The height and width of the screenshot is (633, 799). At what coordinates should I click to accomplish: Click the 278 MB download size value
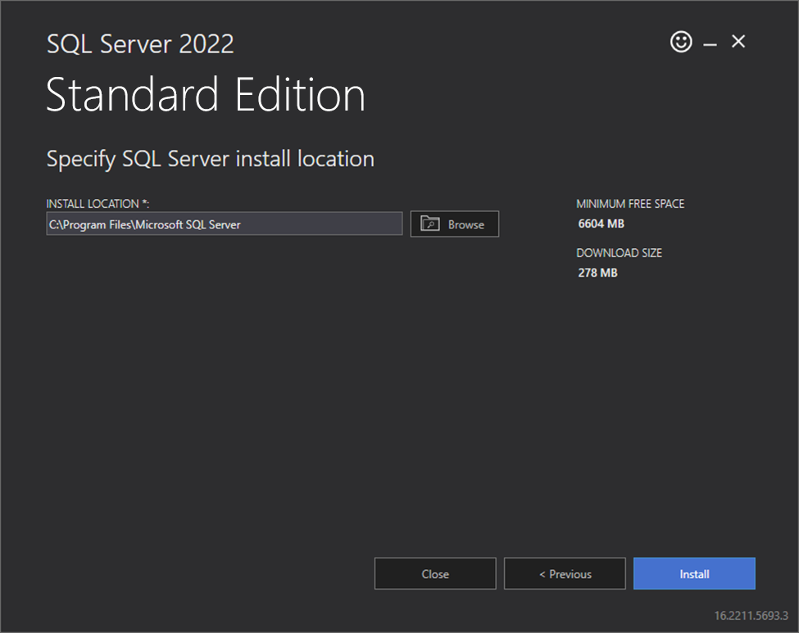pyautogui.click(x=597, y=273)
